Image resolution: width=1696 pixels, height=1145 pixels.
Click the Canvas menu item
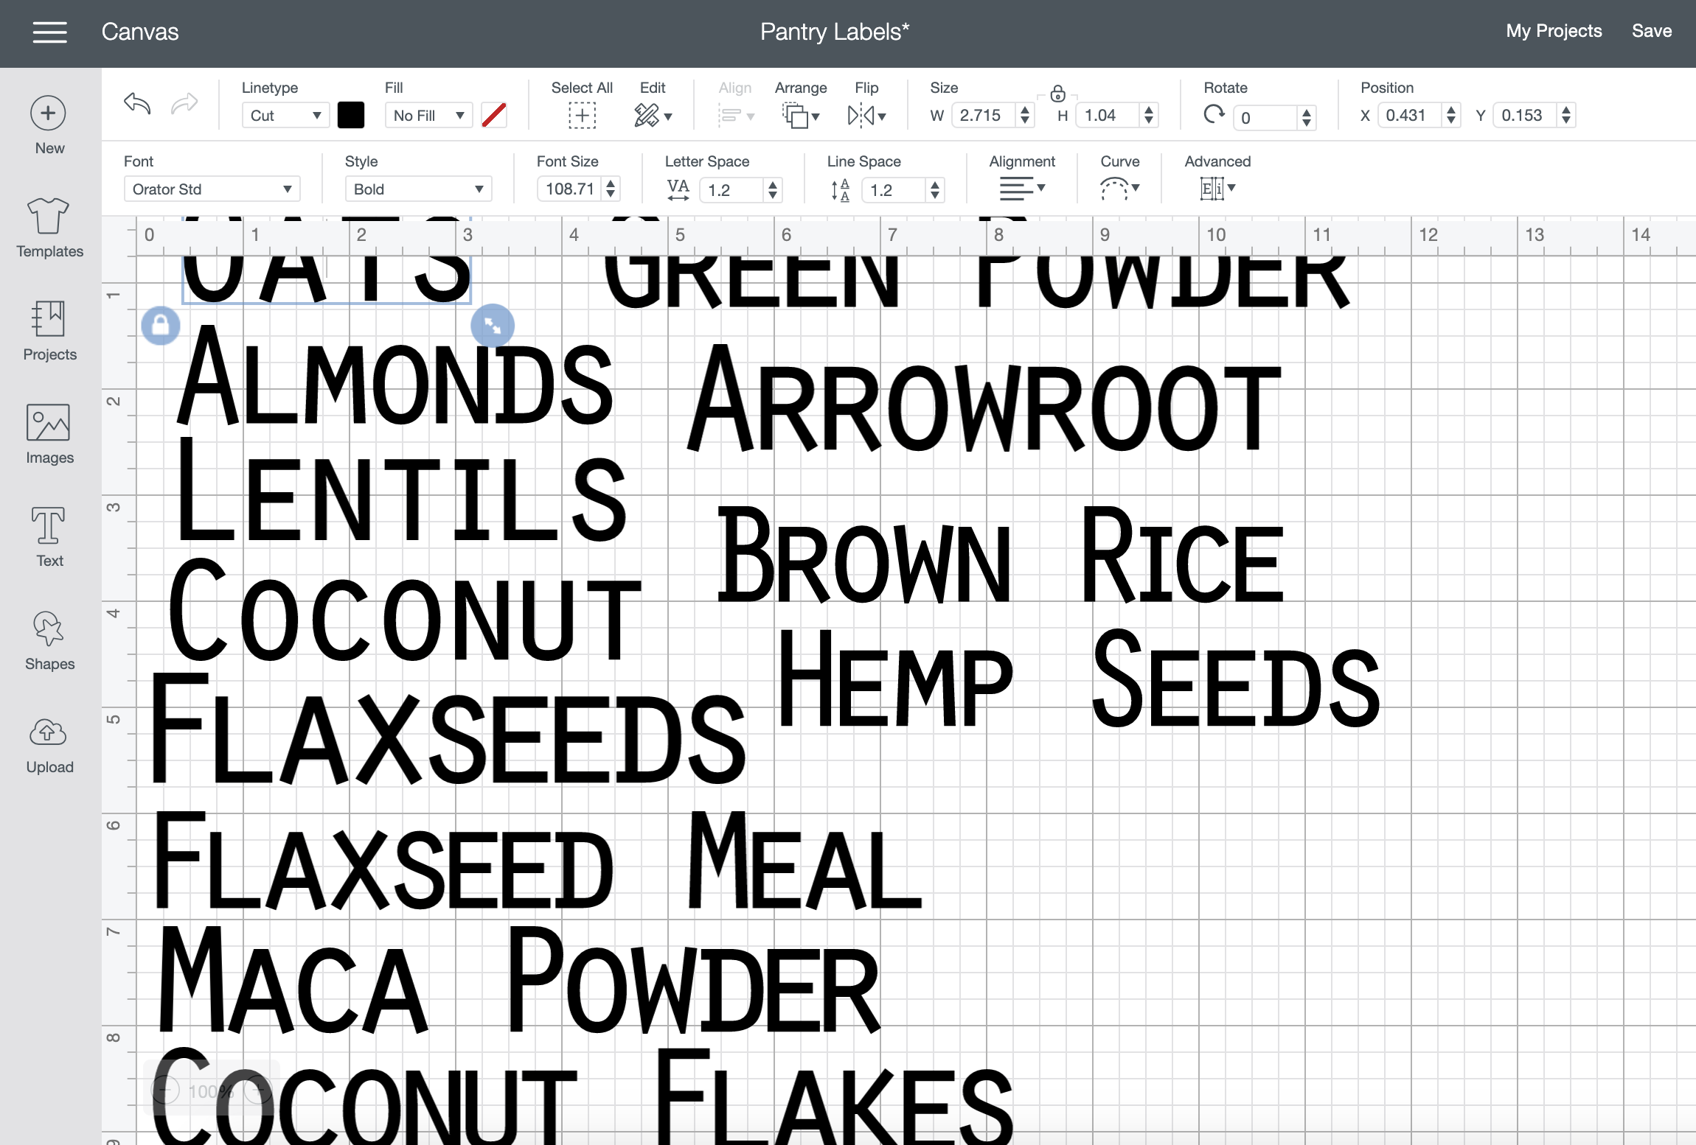139,31
